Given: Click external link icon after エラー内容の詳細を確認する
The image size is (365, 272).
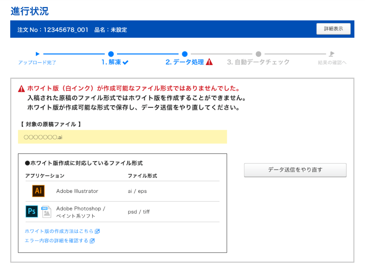Looking at the screenshot, I should click(92, 241).
